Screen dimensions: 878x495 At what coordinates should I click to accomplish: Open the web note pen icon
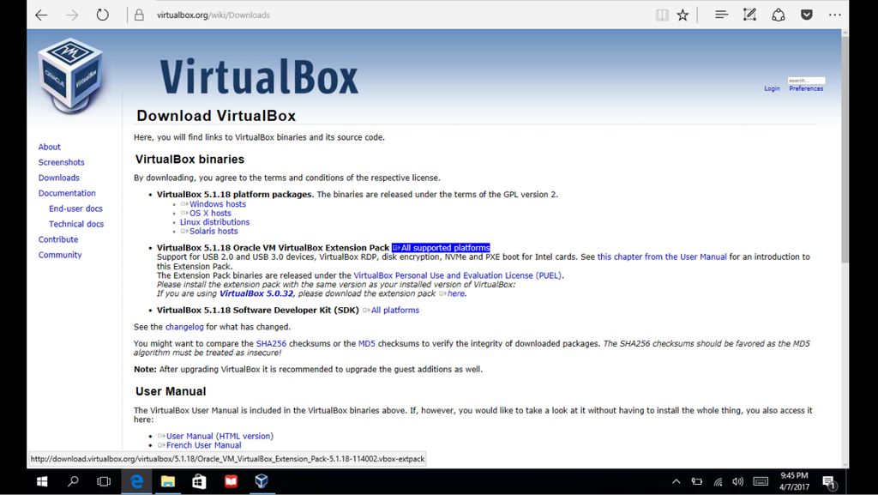coord(749,15)
